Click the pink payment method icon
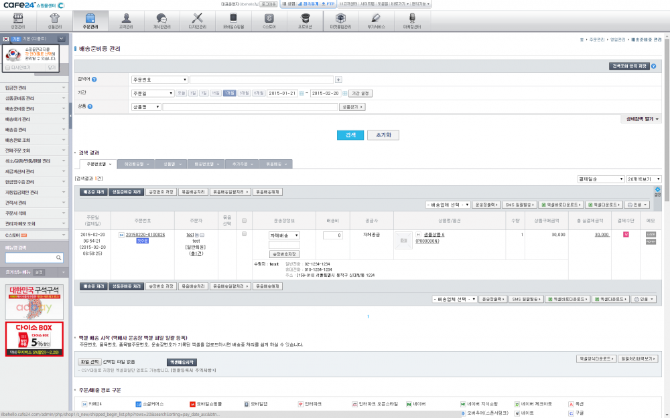 pyautogui.click(x=626, y=234)
